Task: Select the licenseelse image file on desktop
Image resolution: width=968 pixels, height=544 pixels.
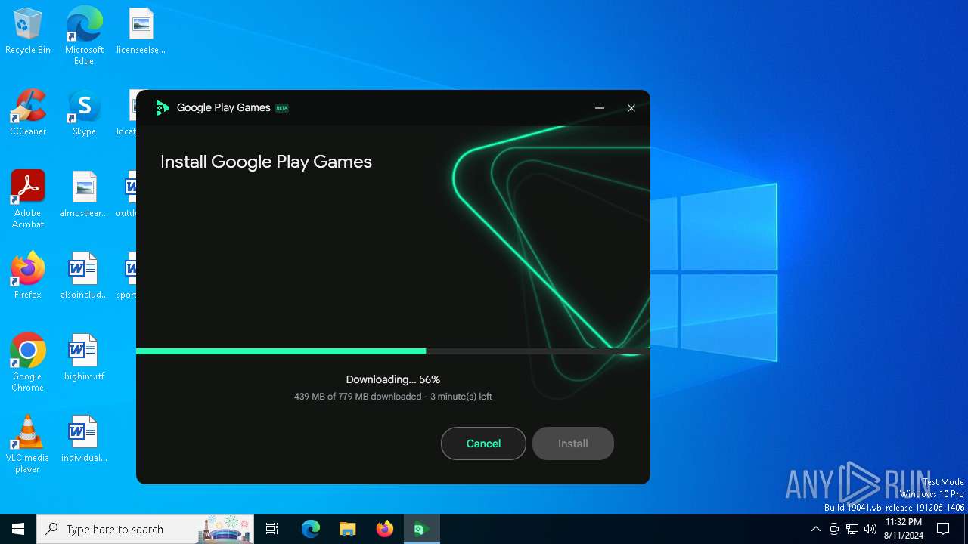Action: pos(141,32)
